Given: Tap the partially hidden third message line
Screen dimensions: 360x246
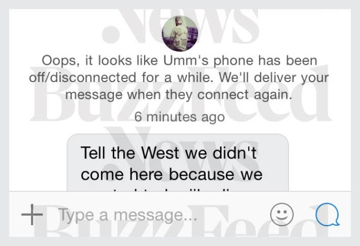Looking at the screenshot, I should pyautogui.click(x=171, y=189).
